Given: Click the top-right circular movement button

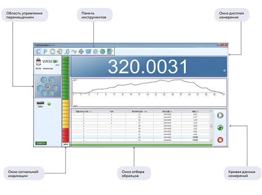Looking at the screenshot, I should [52, 80].
